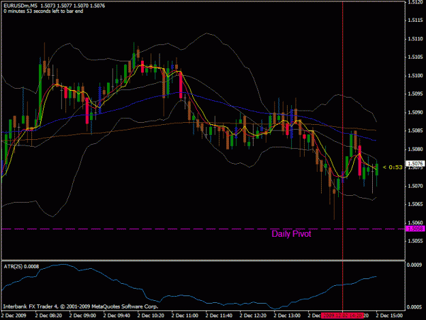
Task: Click the current price tag 1.5076
Action: point(415,163)
